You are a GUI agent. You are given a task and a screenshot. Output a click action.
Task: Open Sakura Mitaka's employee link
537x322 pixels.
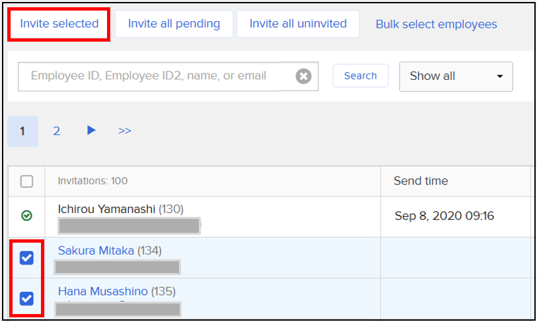[96, 251]
